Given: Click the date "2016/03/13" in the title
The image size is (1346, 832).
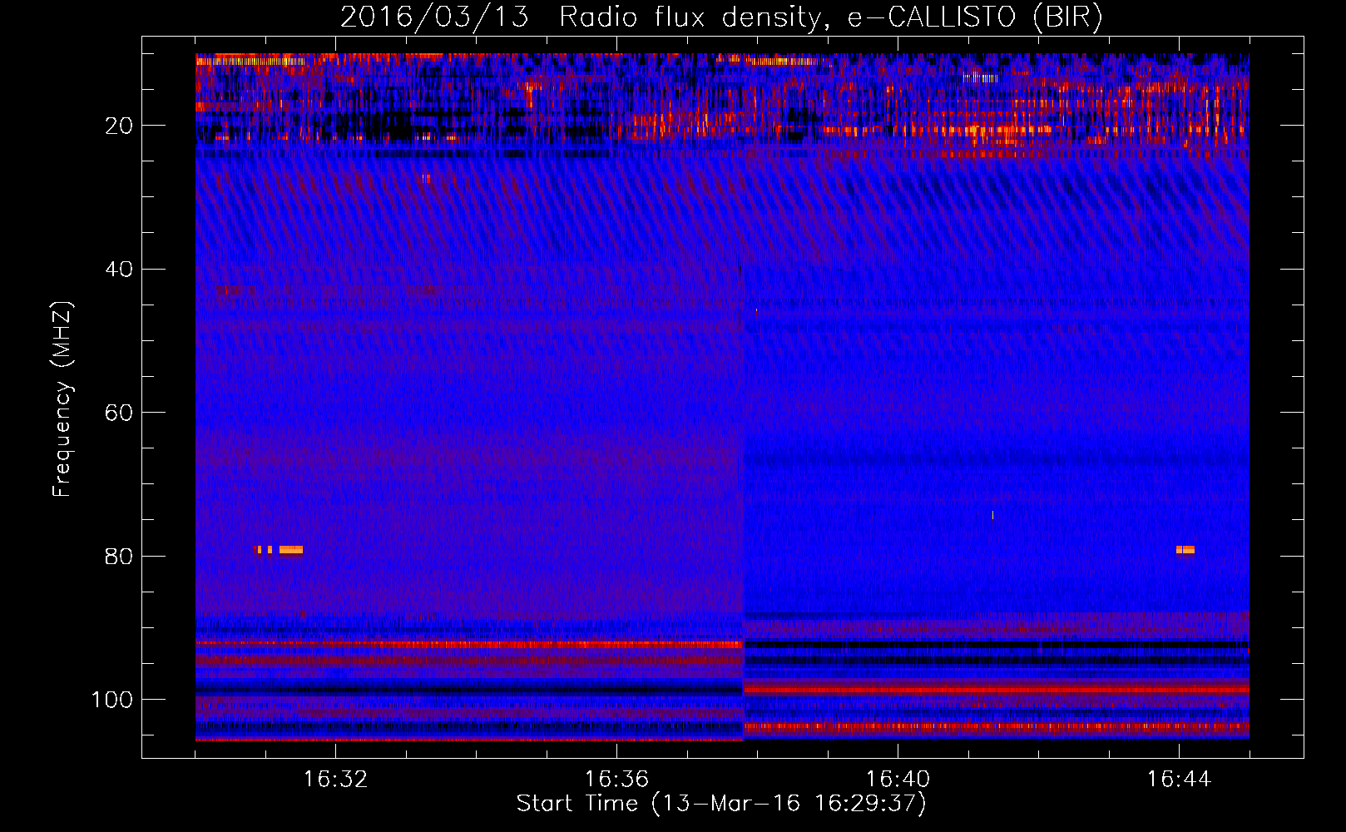Looking at the screenshot, I should pyautogui.click(x=434, y=17).
